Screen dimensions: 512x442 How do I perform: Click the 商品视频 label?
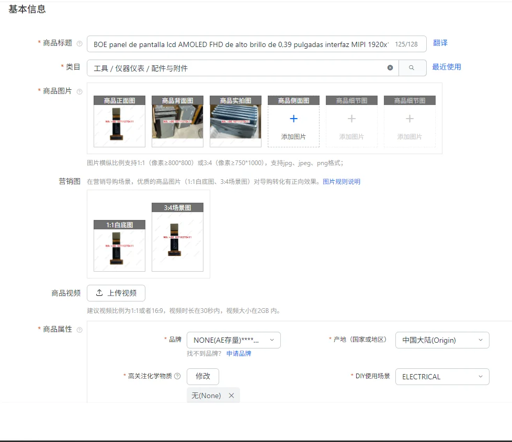click(66, 293)
